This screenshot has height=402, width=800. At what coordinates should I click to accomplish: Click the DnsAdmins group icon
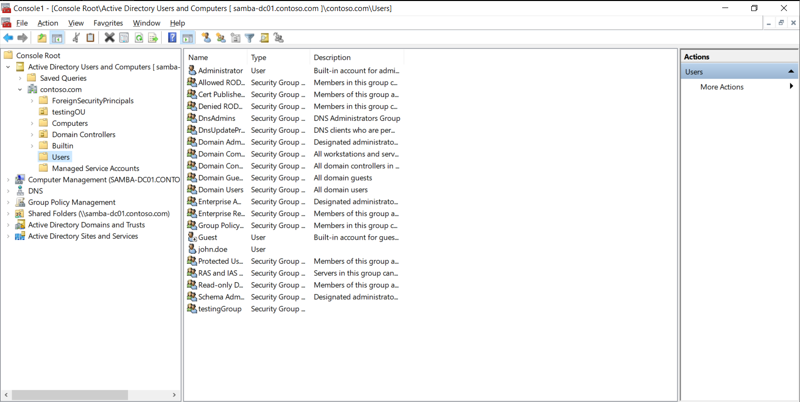click(192, 118)
